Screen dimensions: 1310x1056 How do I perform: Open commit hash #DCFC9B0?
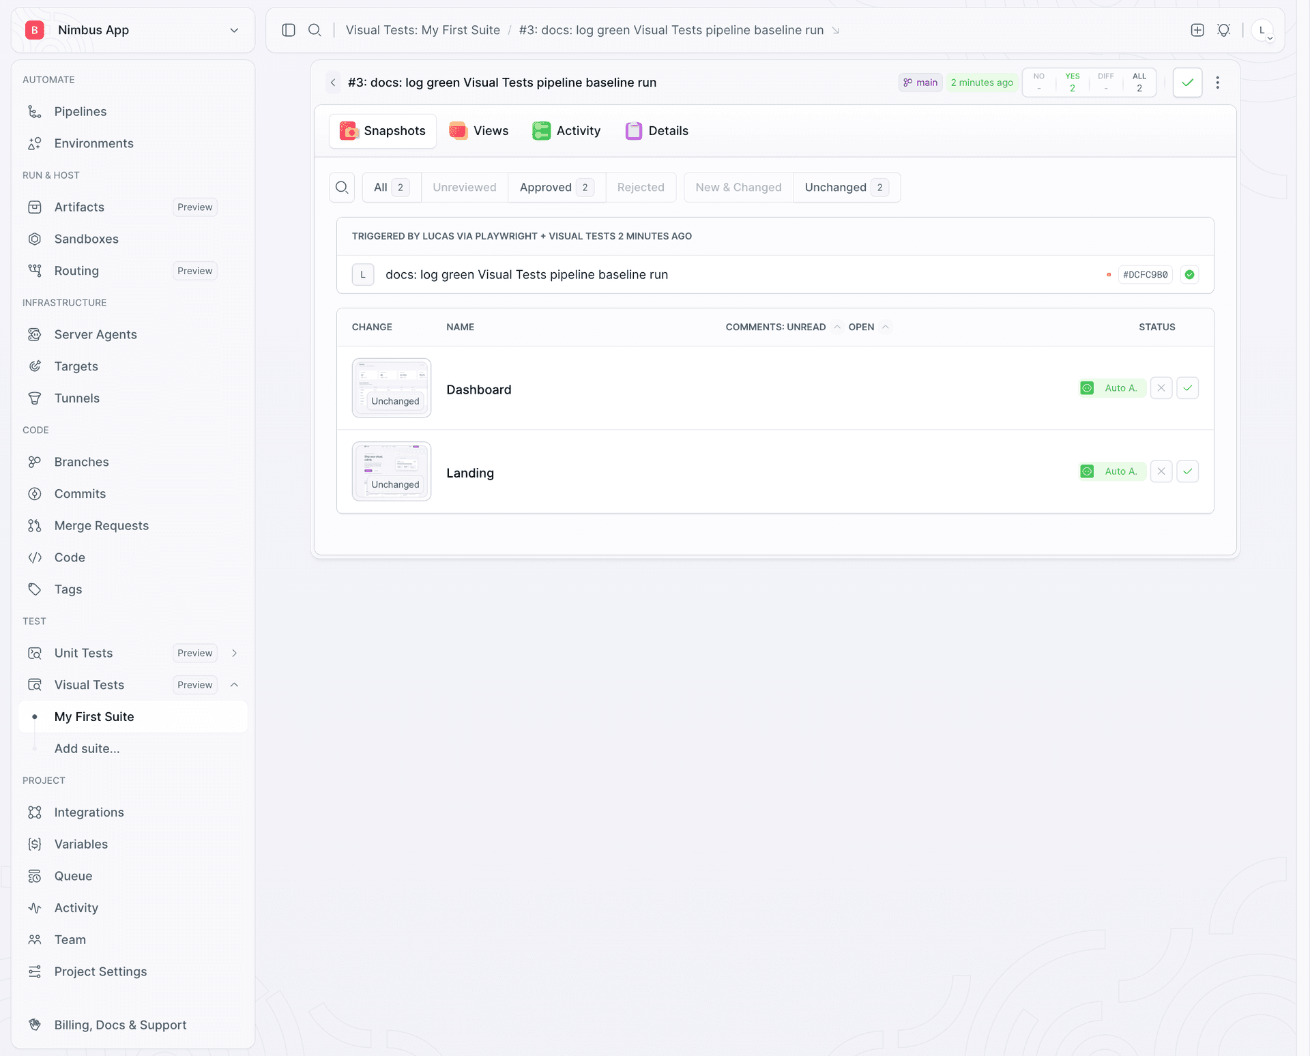(1146, 275)
